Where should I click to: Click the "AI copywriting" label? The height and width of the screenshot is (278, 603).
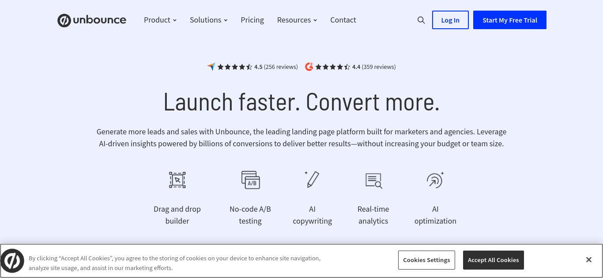pos(312,215)
